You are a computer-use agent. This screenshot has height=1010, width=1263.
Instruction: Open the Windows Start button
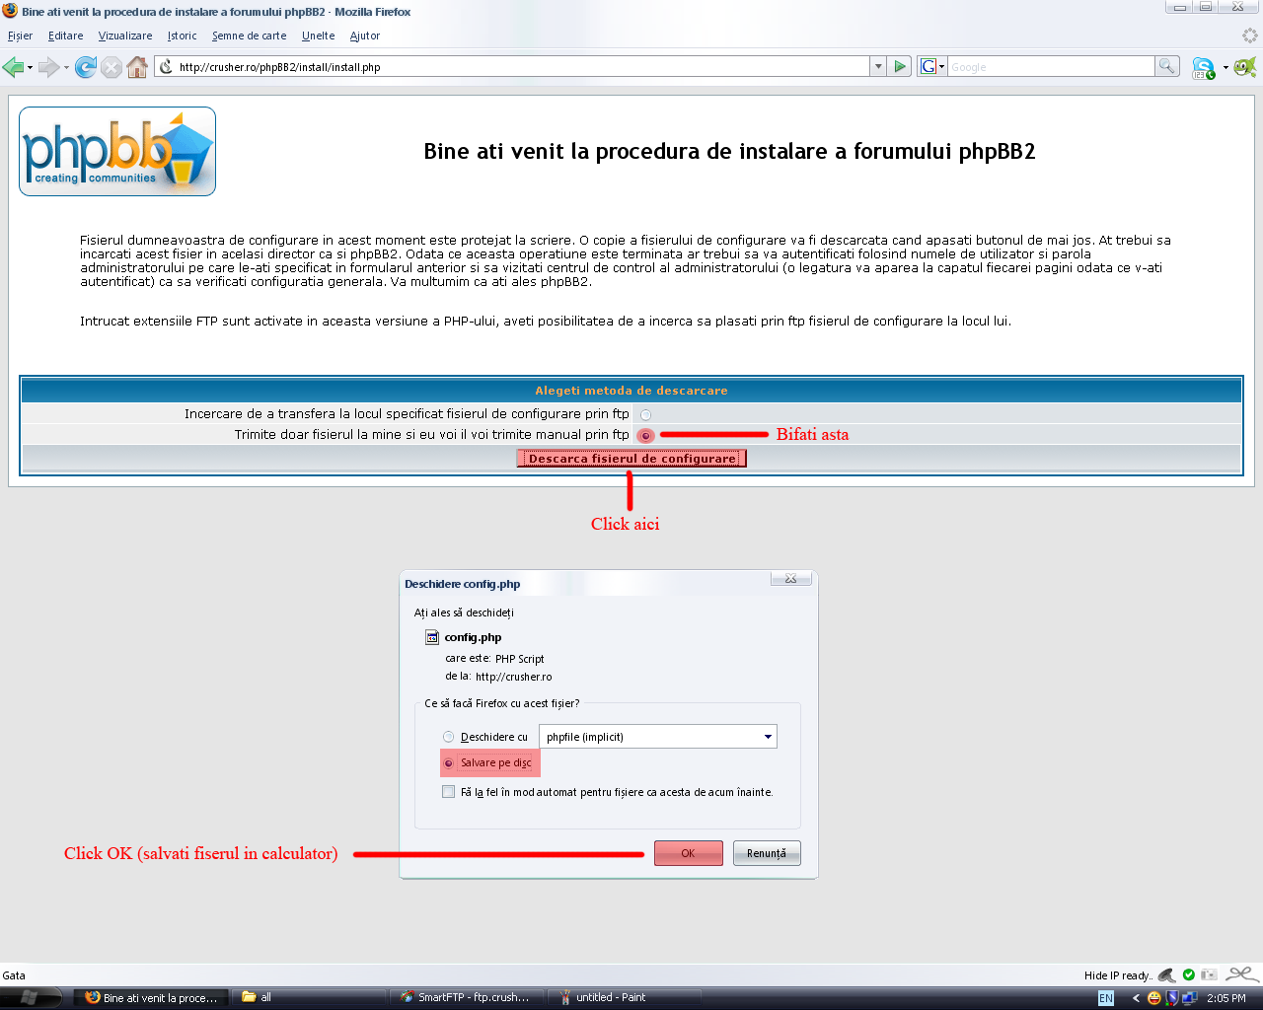point(30,997)
